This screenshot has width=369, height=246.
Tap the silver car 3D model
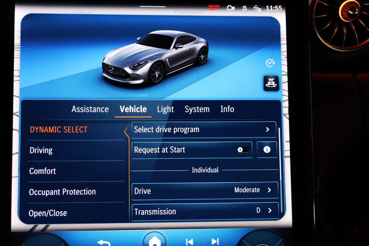tap(155, 57)
